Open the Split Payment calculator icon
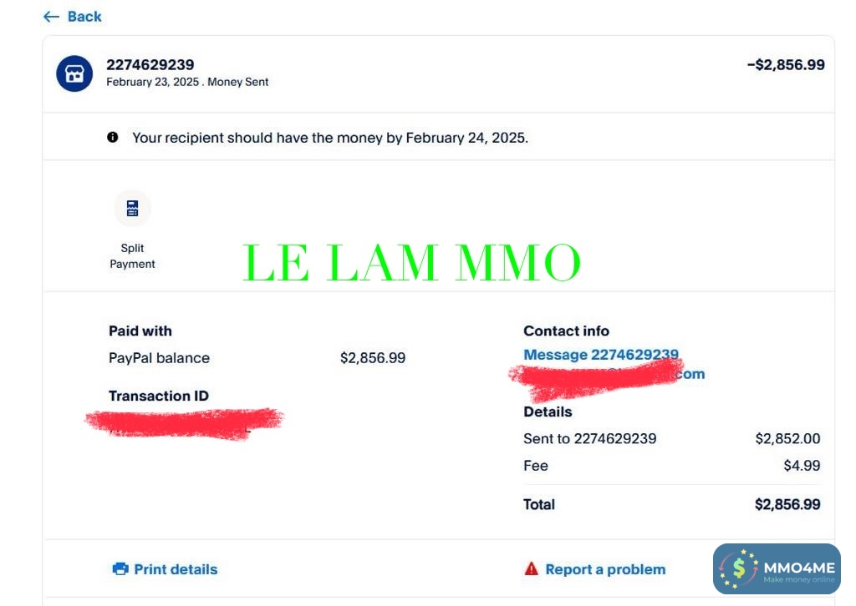The image size is (856, 606). click(x=132, y=208)
